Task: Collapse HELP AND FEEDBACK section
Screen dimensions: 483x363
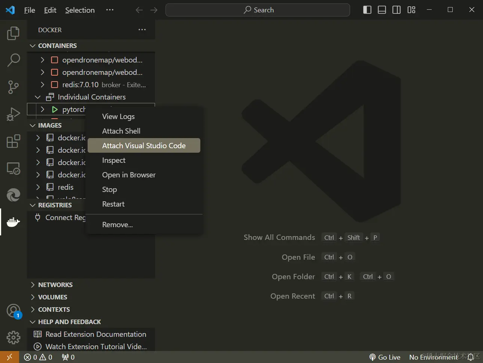Action: point(33,322)
